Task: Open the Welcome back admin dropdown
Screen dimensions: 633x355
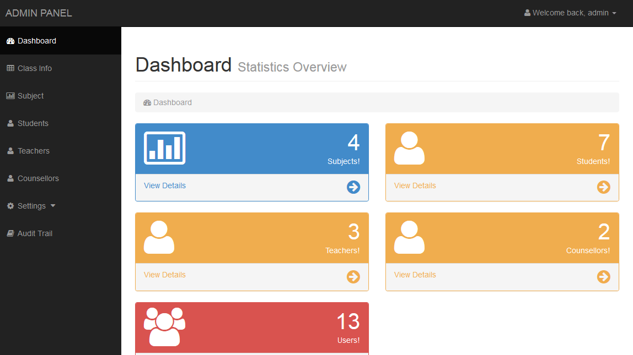Action: [570, 12]
